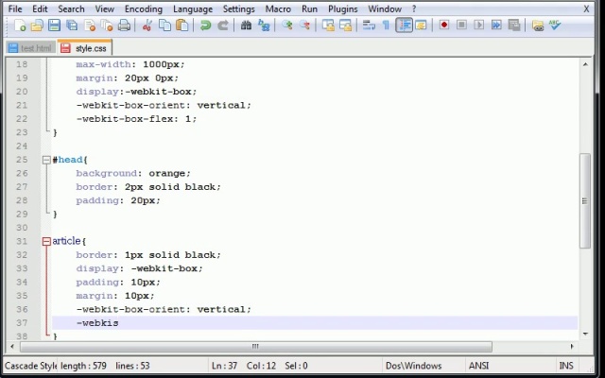Image resolution: width=605 pixels, height=378 pixels.
Task: Open the Settings menu
Action: click(x=239, y=9)
